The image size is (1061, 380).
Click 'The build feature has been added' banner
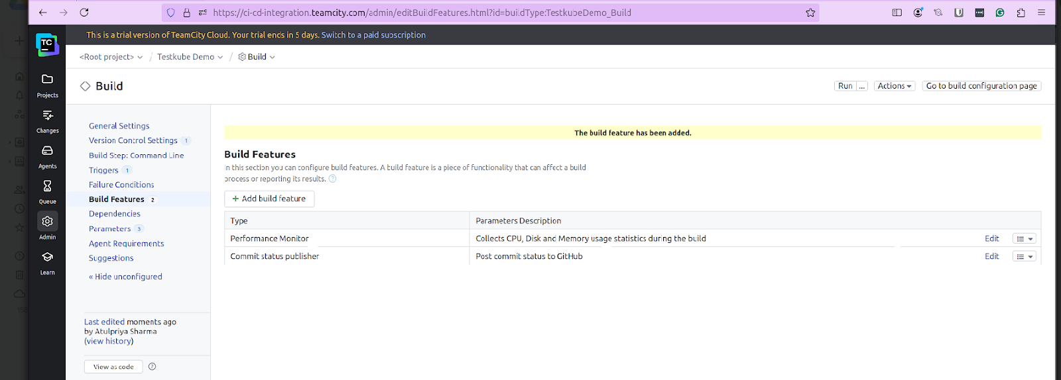point(633,133)
